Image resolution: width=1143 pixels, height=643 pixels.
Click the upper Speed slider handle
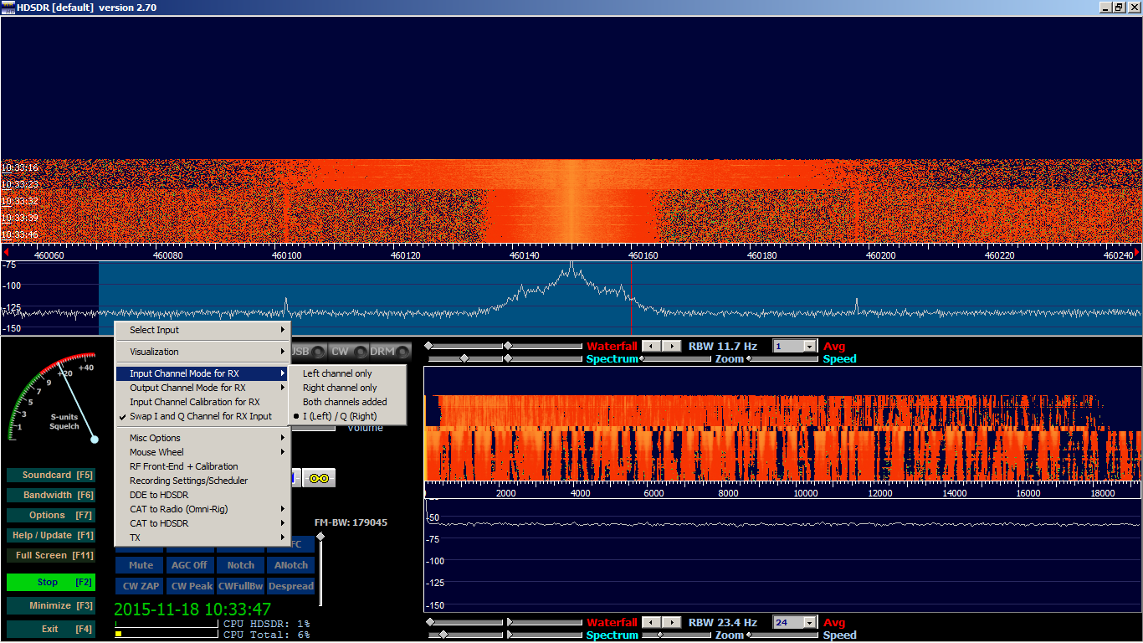click(x=749, y=358)
